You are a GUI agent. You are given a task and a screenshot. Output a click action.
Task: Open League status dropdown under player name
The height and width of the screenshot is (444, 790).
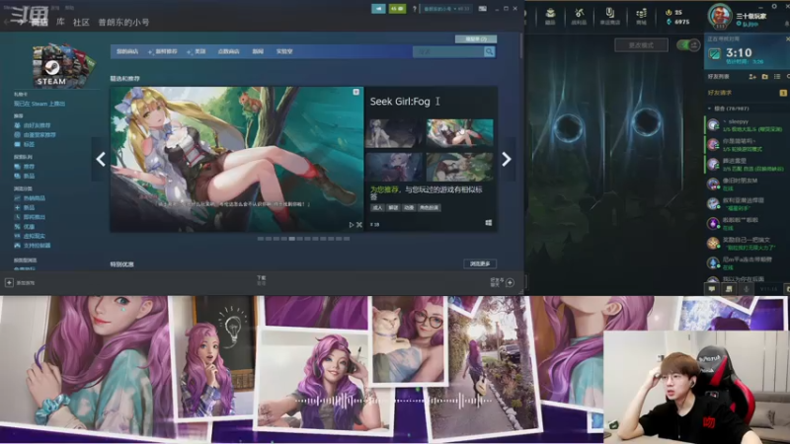coord(748,24)
